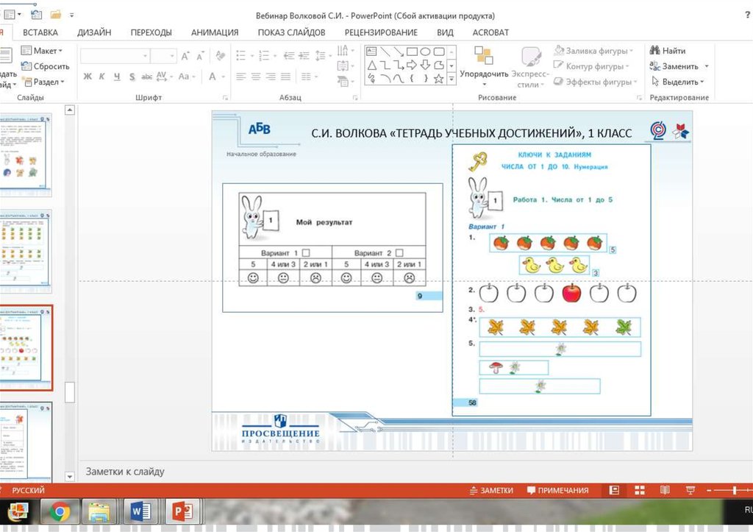Open reading view from status bar
This screenshot has width=753, height=532.
tap(665, 490)
